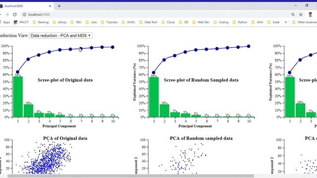Click component 1 bar in Random Sampled scree-plot
Image resolution: width=317 pixels, height=178 pixels.
tap(154, 97)
